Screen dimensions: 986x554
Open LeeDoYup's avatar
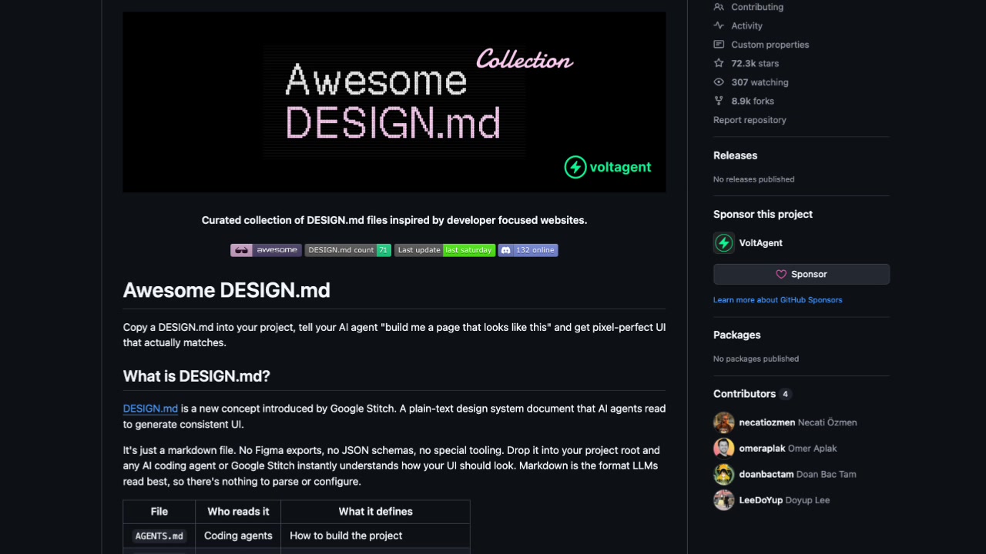(724, 500)
